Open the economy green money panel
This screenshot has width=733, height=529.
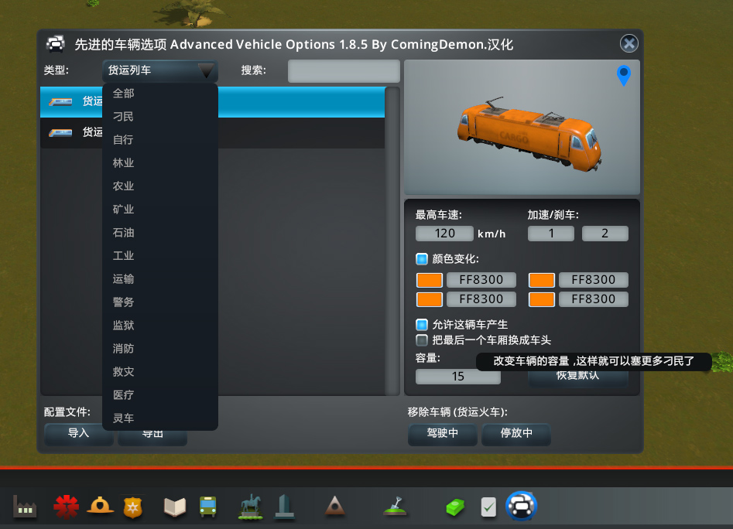(x=454, y=507)
